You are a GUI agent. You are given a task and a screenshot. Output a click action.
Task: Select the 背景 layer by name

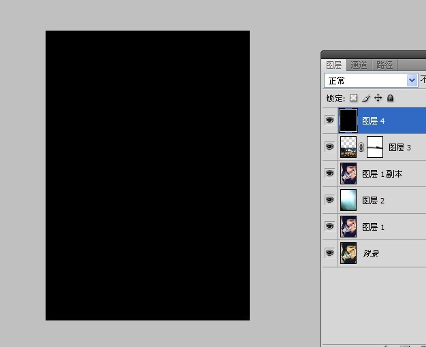[x=370, y=254]
